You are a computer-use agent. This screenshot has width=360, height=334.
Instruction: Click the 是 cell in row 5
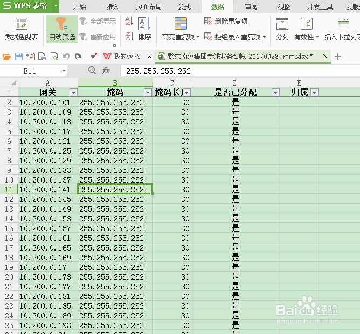click(236, 131)
